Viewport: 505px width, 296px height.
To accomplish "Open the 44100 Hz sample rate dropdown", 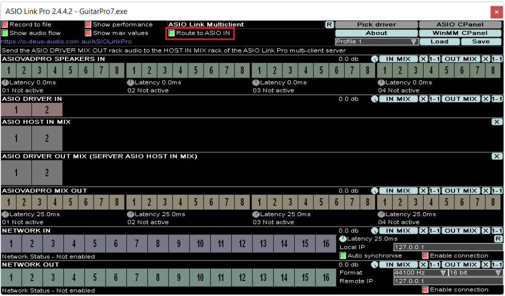I will click(420, 273).
